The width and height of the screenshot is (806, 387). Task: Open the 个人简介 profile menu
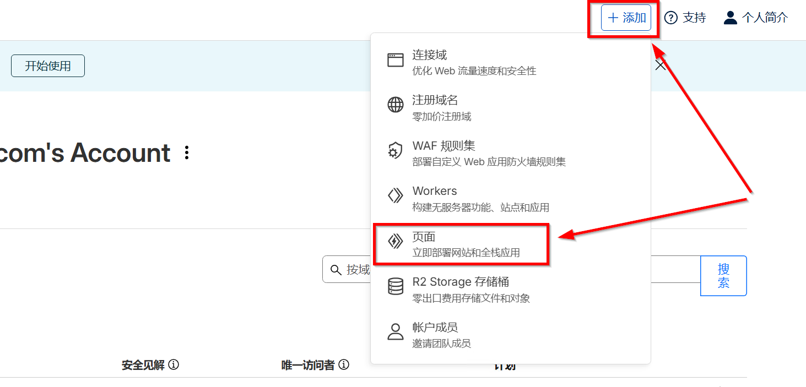tap(755, 18)
